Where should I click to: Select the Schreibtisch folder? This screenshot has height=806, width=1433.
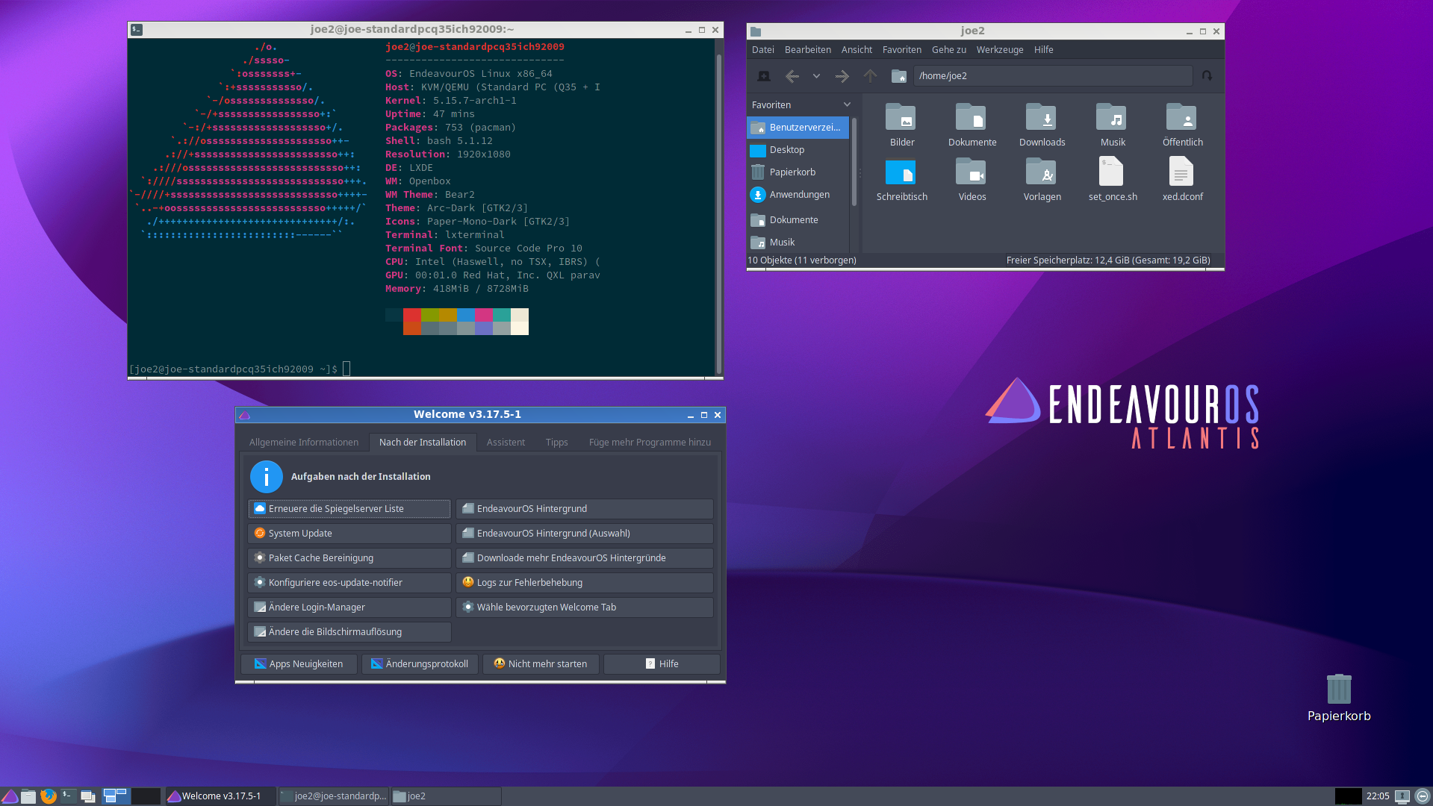(x=901, y=180)
